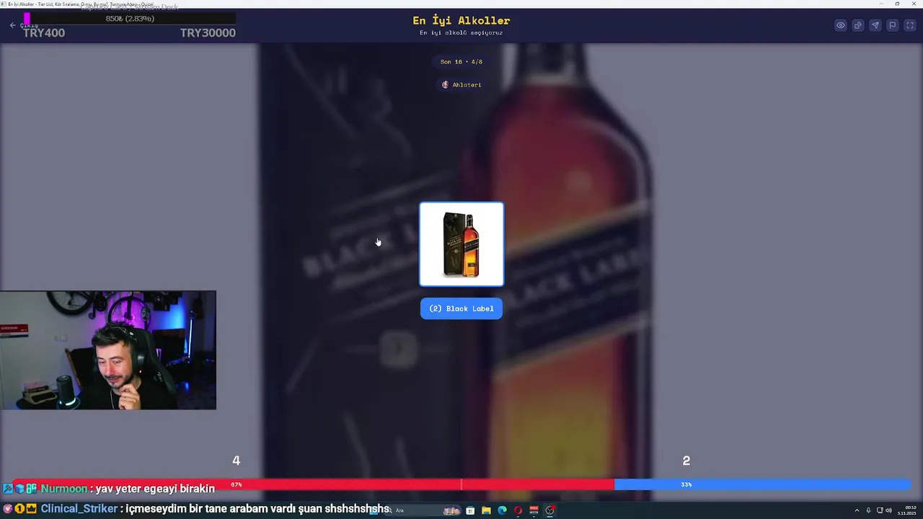Click the flag report icon
Screen dimensions: 923x519
click(x=893, y=25)
